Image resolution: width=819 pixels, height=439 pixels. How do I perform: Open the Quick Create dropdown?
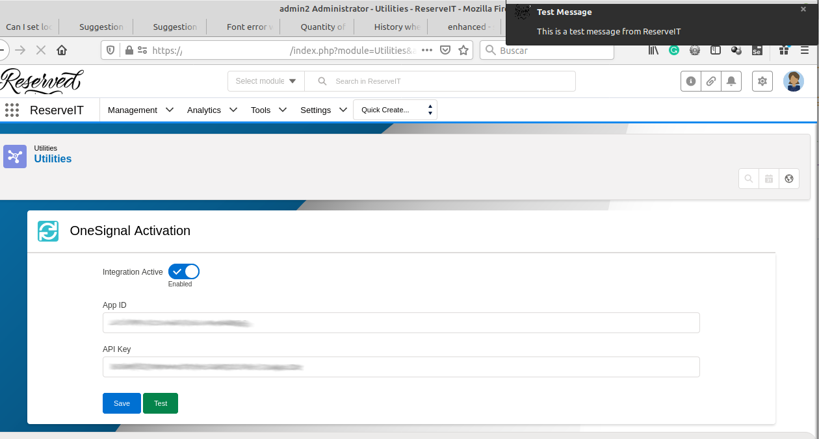(x=395, y=110)
